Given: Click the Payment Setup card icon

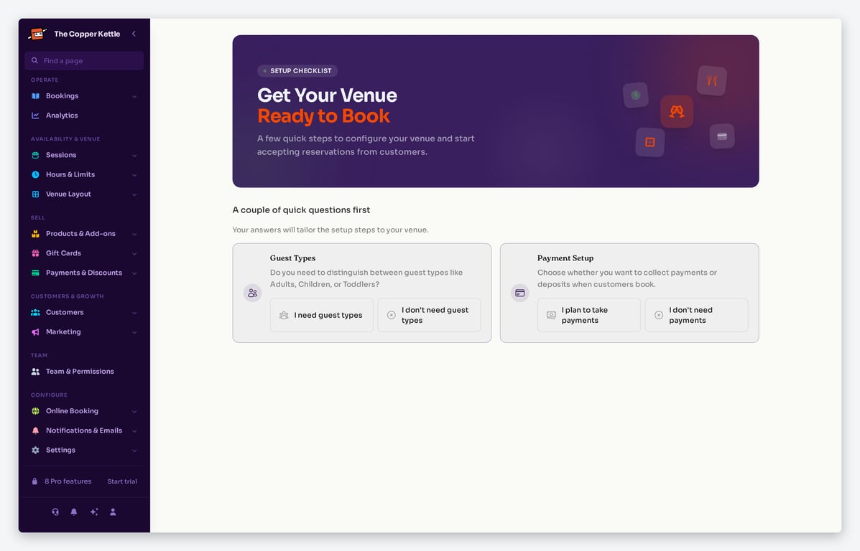Looking at the screenshot, I should point(520,293).
